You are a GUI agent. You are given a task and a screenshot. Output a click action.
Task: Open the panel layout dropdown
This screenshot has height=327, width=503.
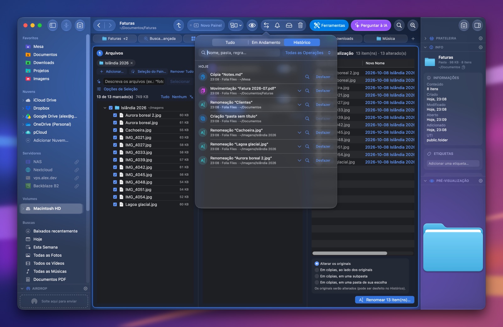click(236, 25)
